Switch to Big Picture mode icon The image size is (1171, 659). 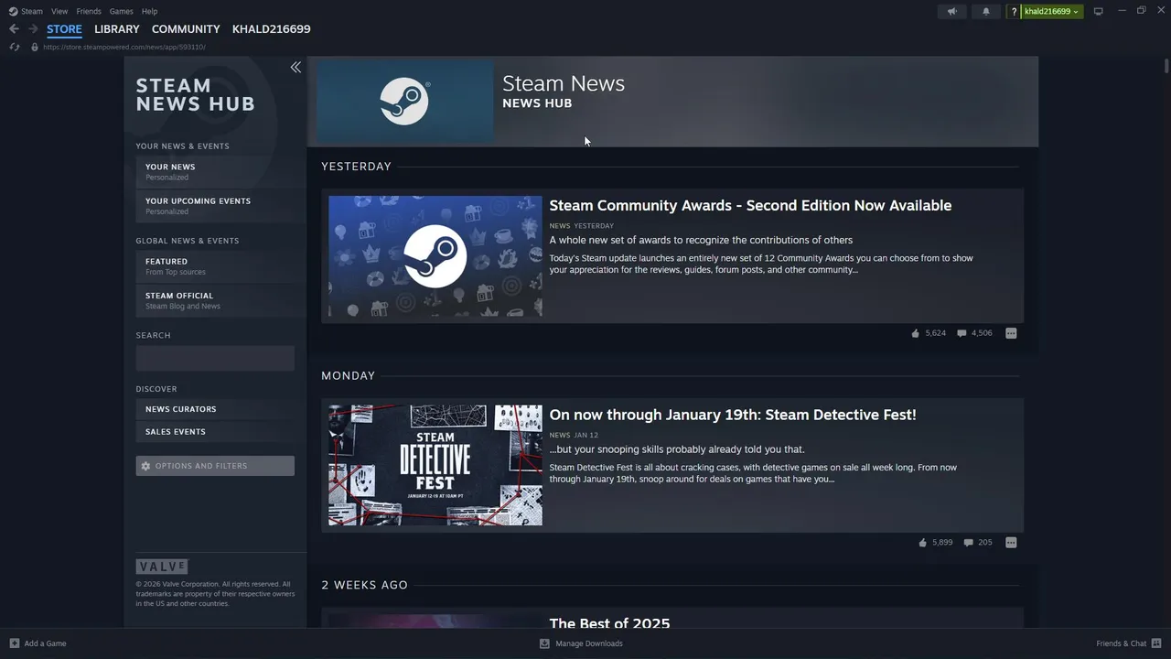[1099, 11]
